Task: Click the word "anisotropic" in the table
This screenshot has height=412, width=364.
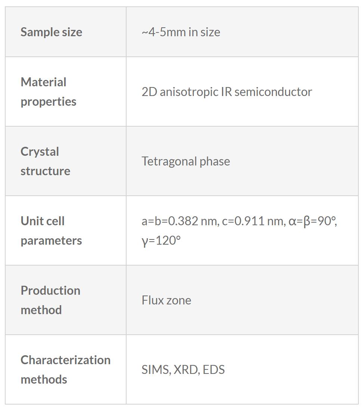Action: click(x=189, y=92)
